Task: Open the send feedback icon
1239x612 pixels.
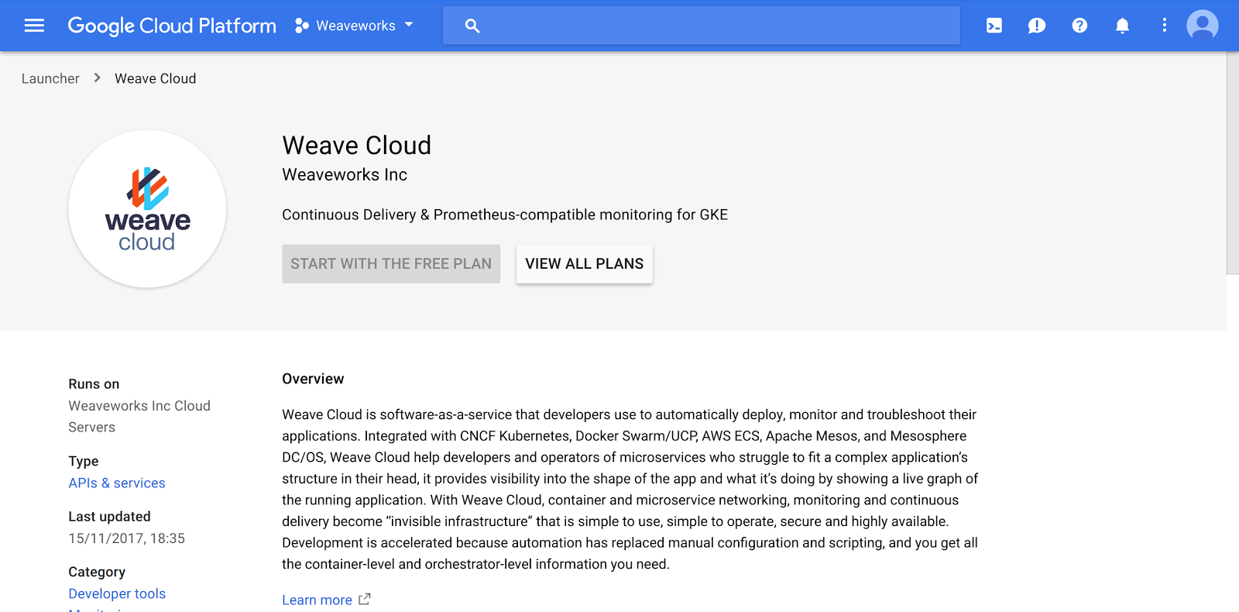Action: click(x=1037, y=26)
